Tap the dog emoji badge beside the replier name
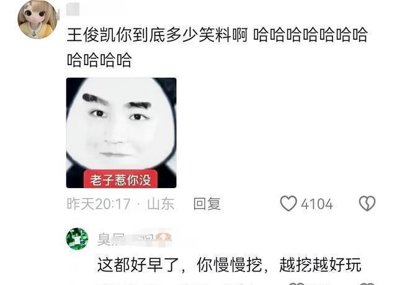 coord(163,239)
